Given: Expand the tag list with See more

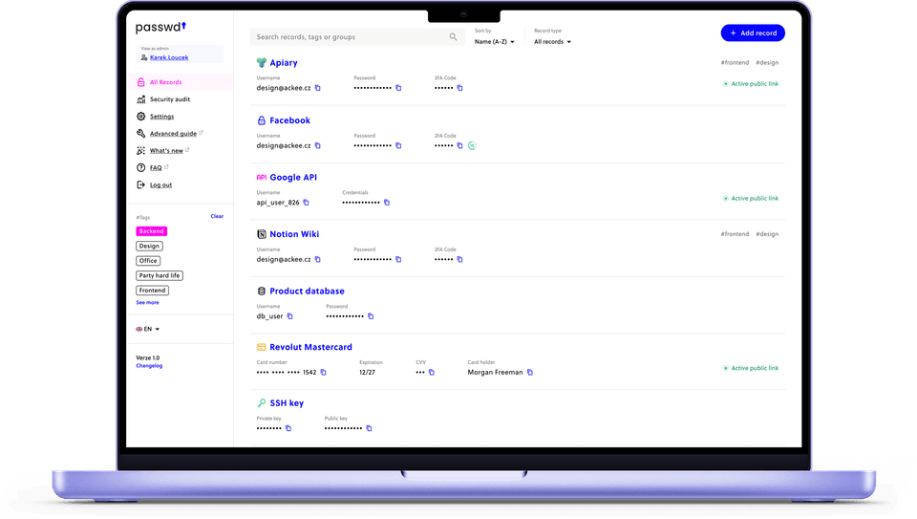Looking at the screenshot, I should point(147,302).
